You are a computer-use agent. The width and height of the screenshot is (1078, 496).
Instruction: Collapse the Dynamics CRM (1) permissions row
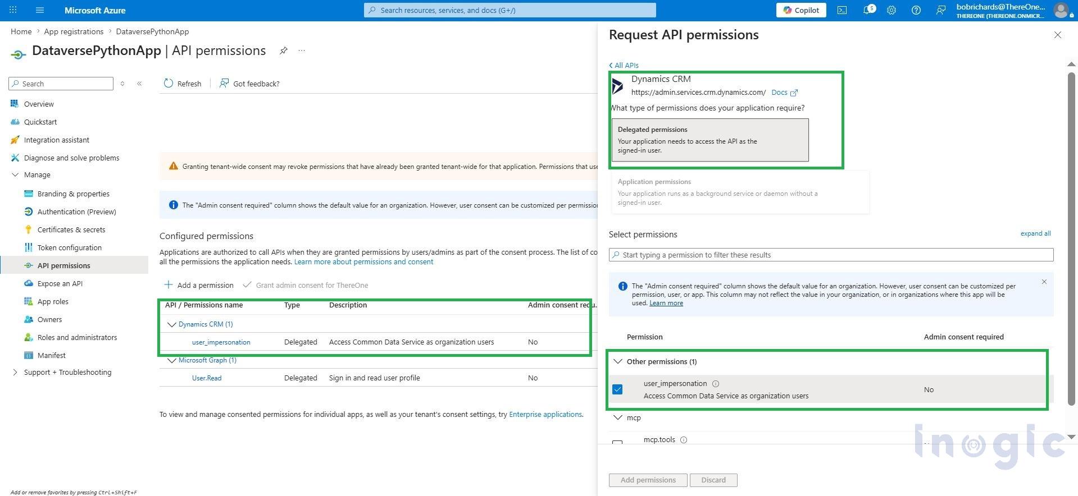coord(172,324)
